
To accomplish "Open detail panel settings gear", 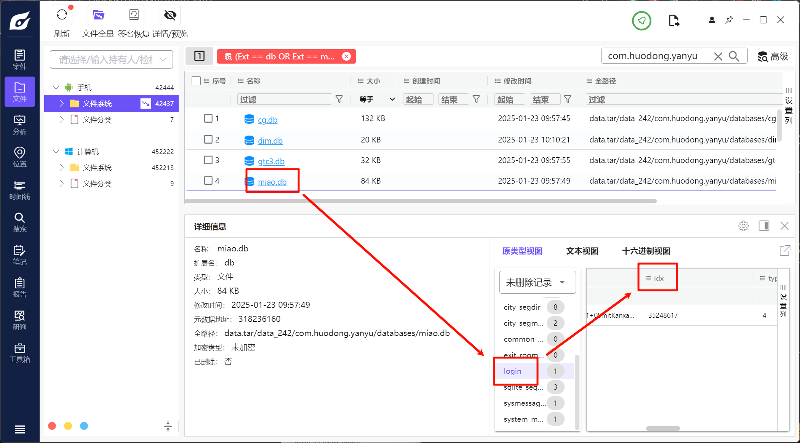I will pos(743,226).
